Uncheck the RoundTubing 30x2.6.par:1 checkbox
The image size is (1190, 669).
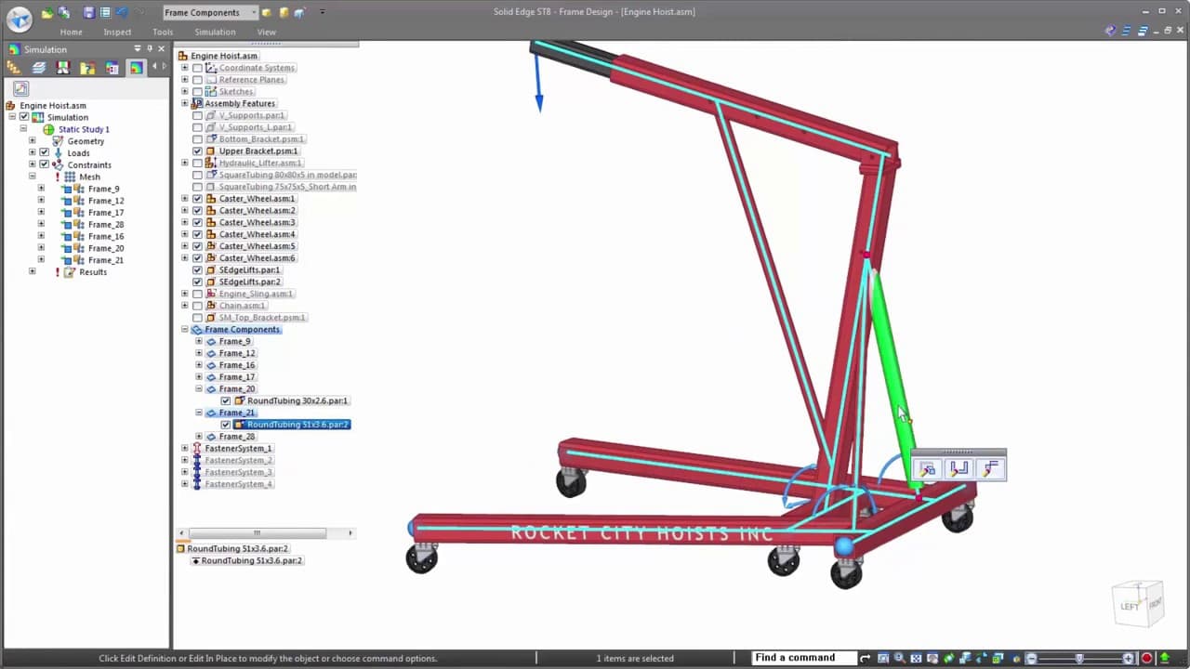tap(225, 401)
